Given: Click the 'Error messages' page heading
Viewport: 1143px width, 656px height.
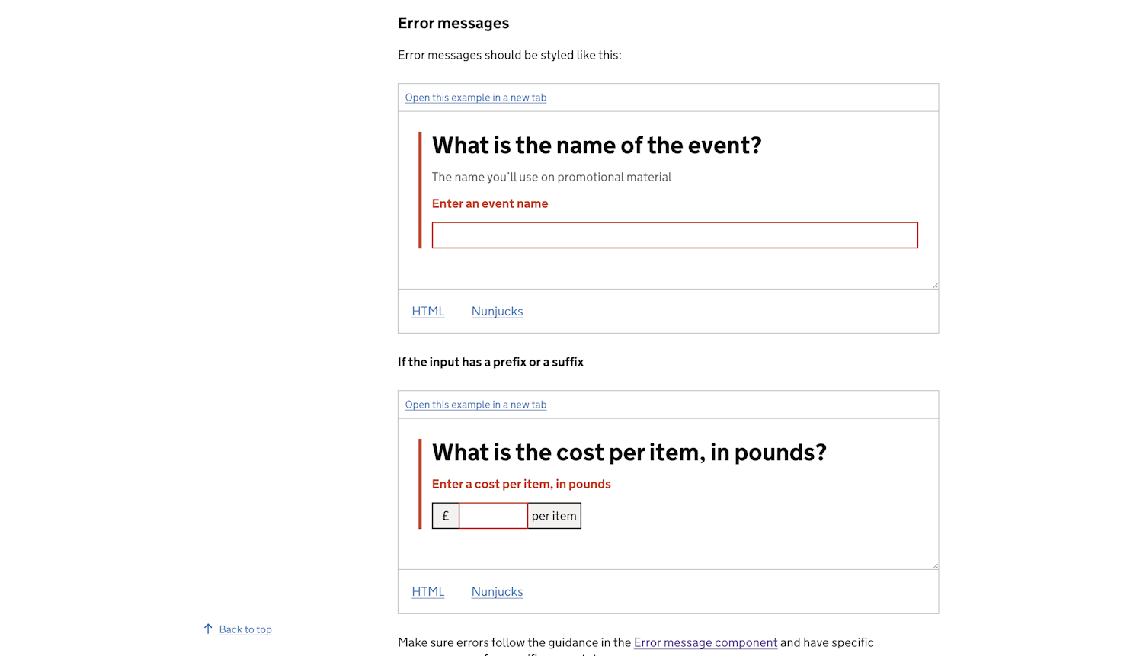Looking at the screenshot, I should tap(453, 23).
